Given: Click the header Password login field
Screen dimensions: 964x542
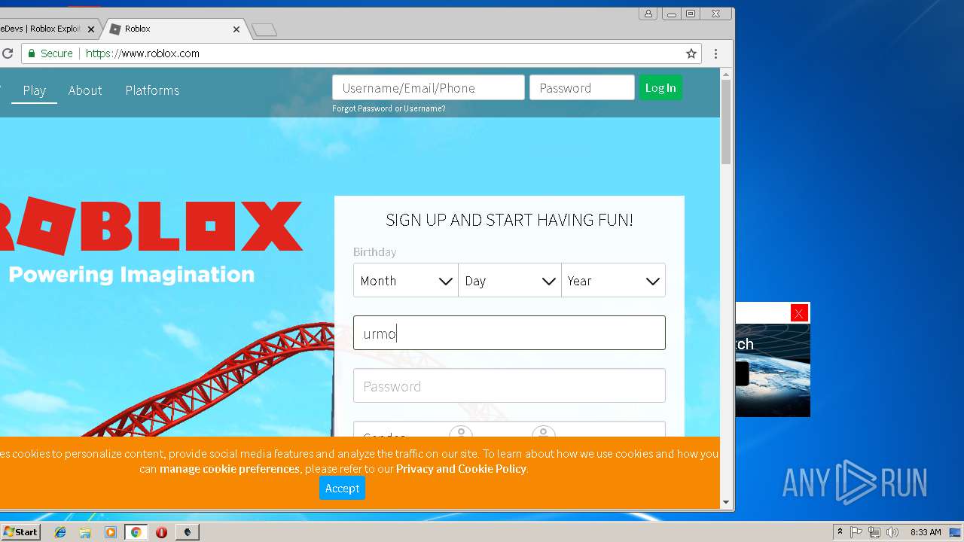Looking at the screenshot, I should point(582,87).
